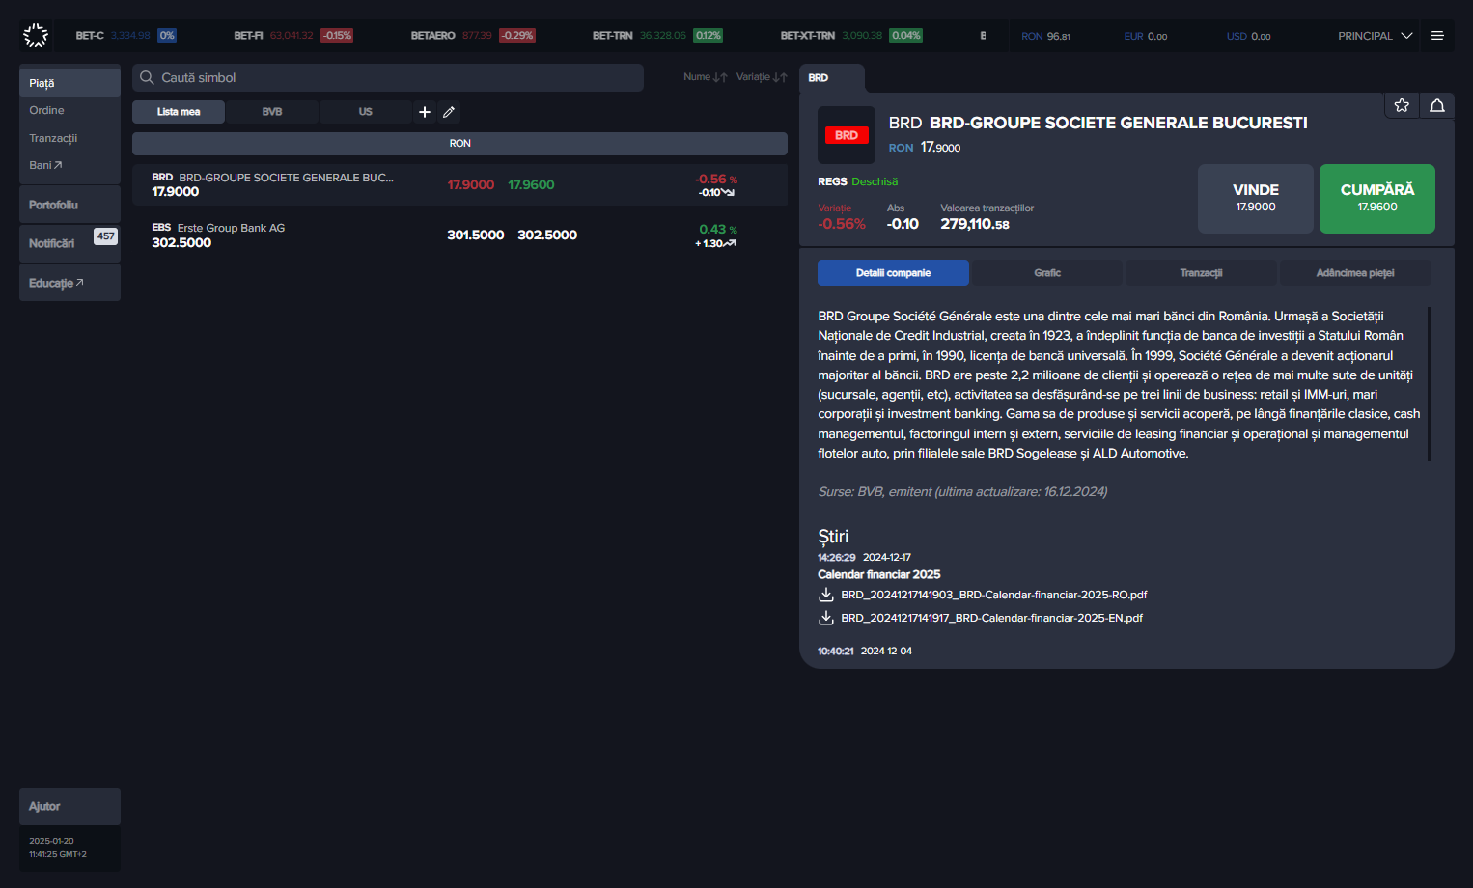Screen dimensions: 1473x888
Task: Open Notificări with 457 badge
Action: pyautogui.click(x=69, y=243)
